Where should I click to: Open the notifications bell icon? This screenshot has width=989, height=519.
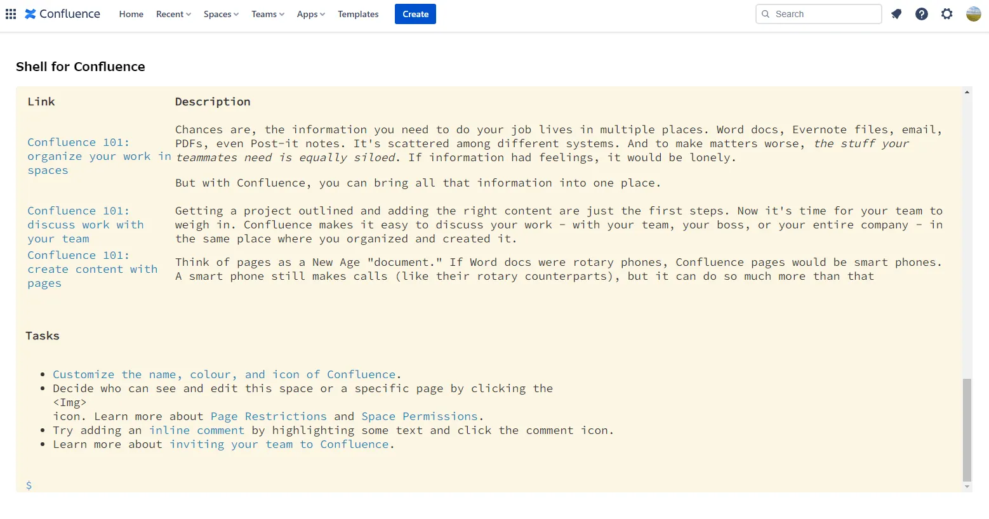[x=896, y=14]
